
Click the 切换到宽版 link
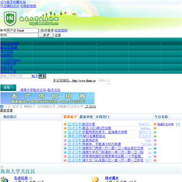(x=28, y=6)
